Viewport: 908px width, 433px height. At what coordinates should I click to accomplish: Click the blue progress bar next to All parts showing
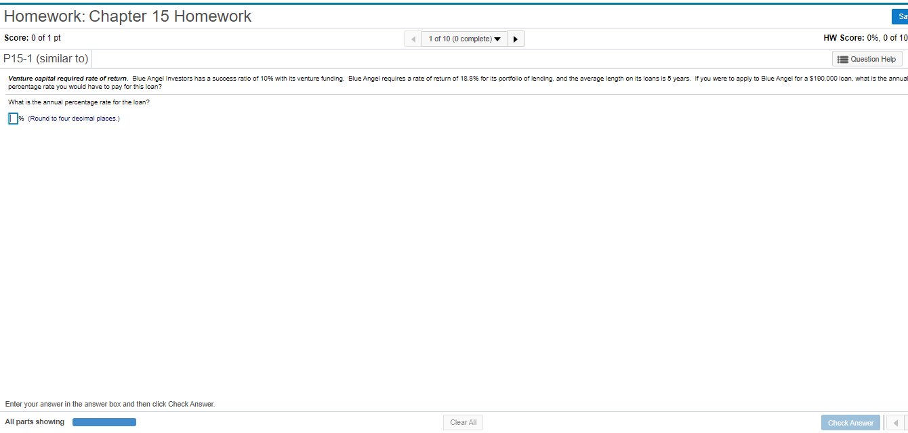coord(104,421)
